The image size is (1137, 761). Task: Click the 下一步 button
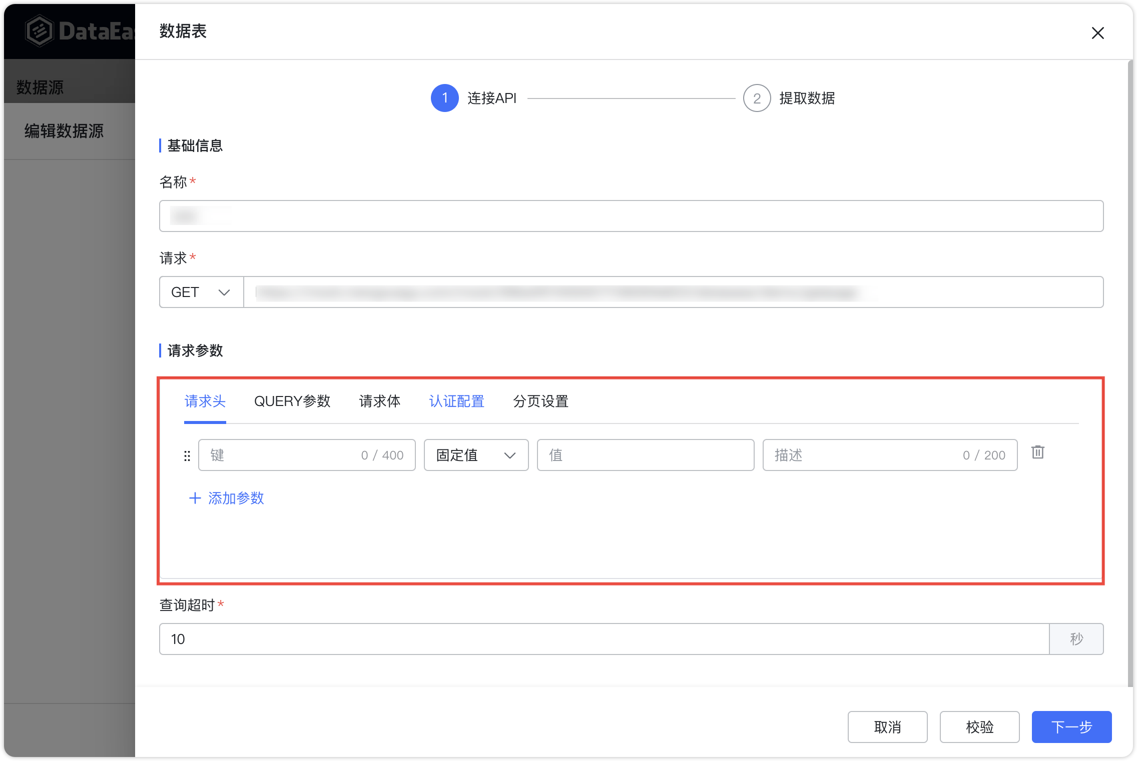click(1071, 727)
